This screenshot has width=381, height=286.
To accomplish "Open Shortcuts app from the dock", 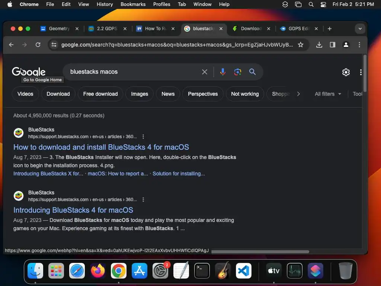I will click(316, 271).
